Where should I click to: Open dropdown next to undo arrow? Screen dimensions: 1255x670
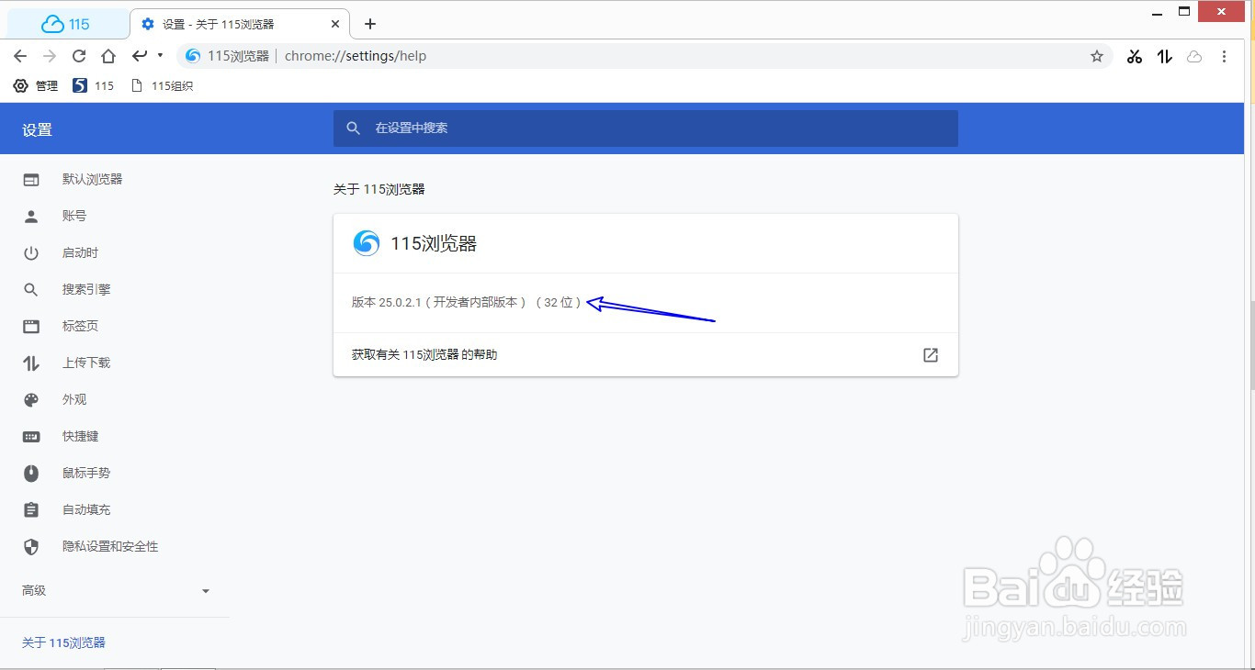pos(160,56)
